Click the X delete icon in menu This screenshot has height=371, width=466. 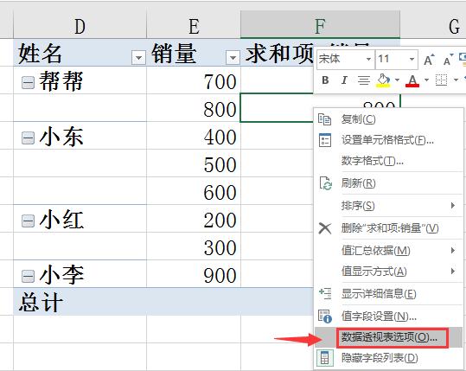325,228
